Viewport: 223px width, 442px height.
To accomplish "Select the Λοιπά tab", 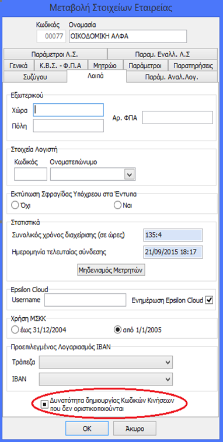I will (97, 76).
